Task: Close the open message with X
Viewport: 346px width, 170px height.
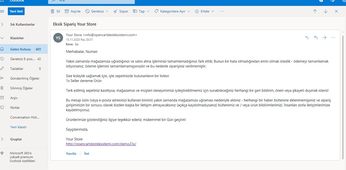Action: pos(336,11)
